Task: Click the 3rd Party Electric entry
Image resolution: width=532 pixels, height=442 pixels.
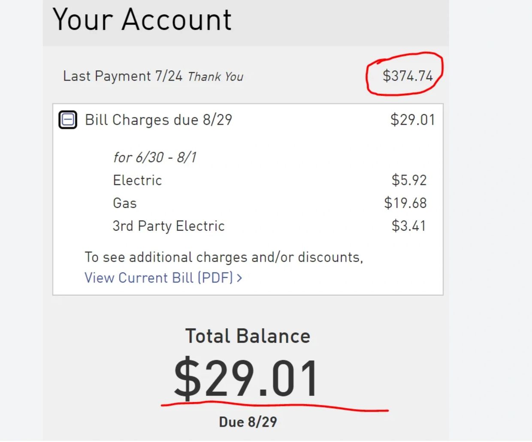Action: coord(169,226)
